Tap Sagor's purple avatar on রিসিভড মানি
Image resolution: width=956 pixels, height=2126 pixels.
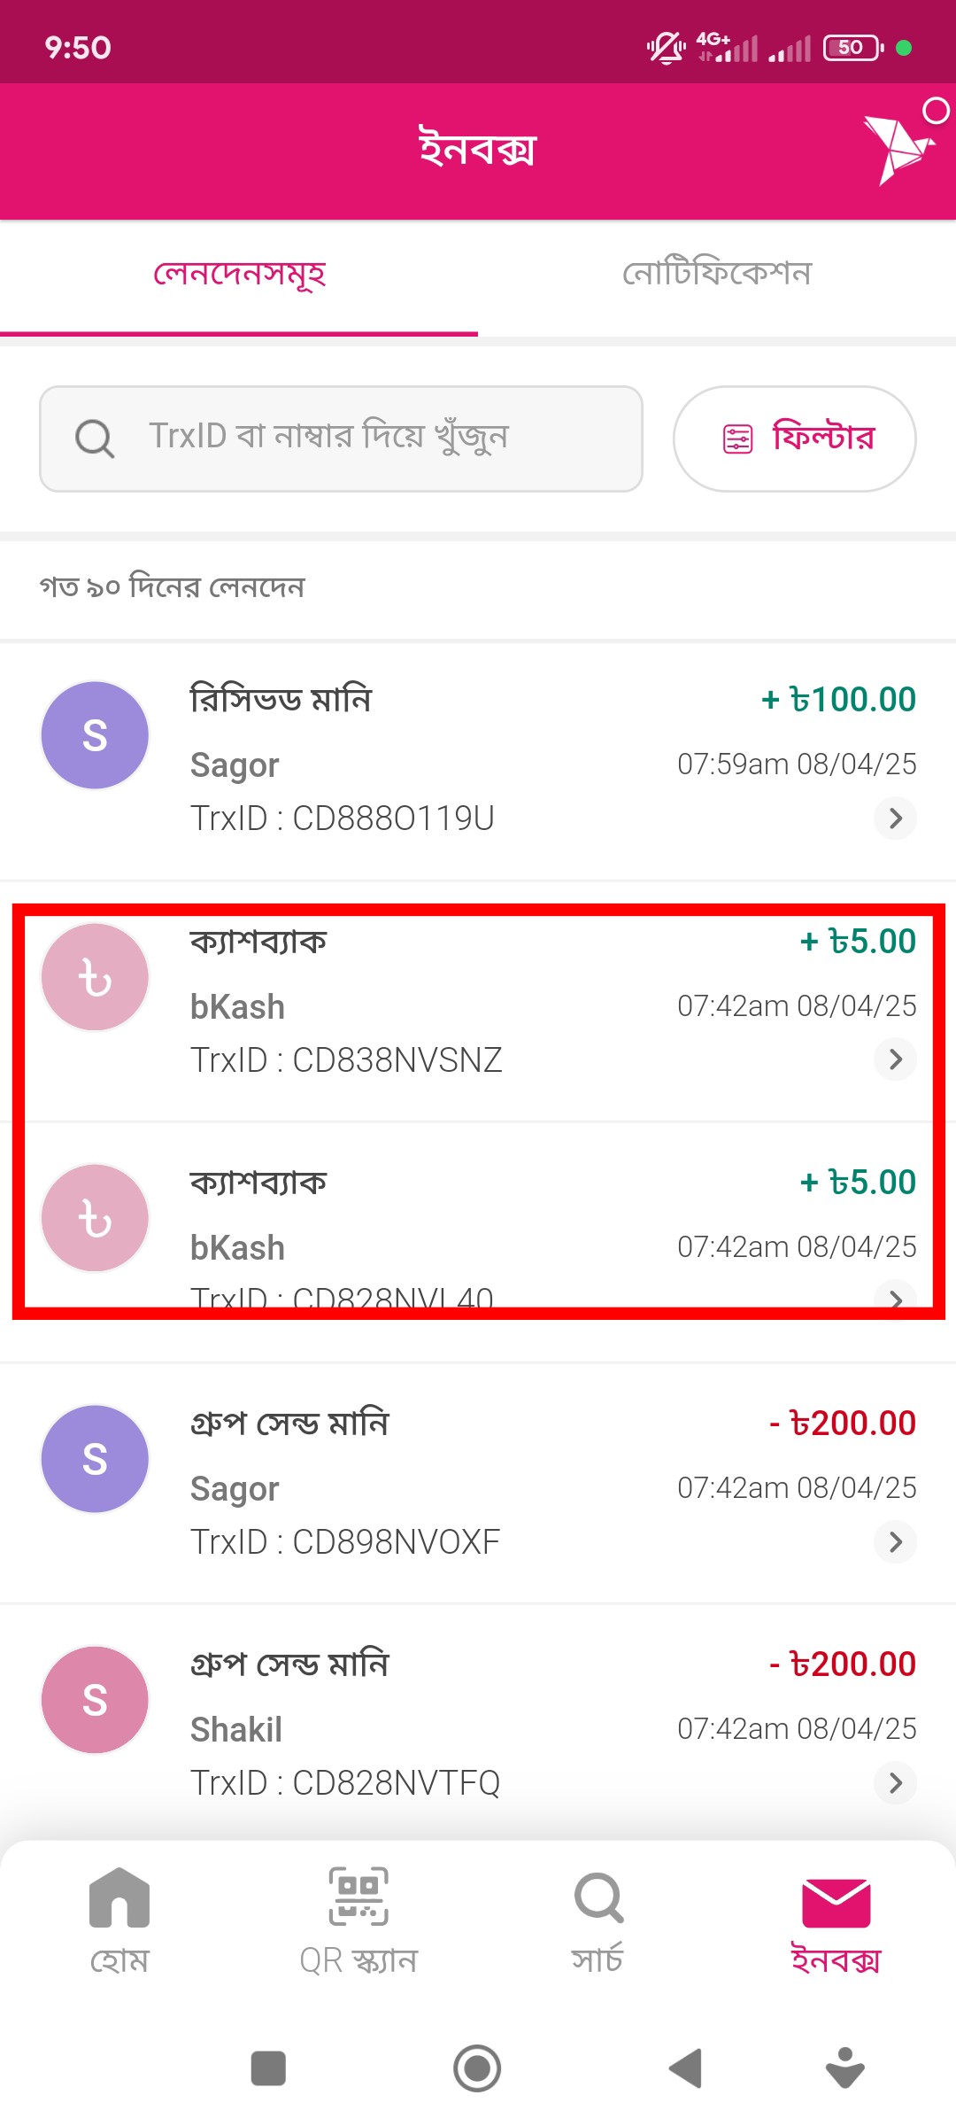(95, 735)
